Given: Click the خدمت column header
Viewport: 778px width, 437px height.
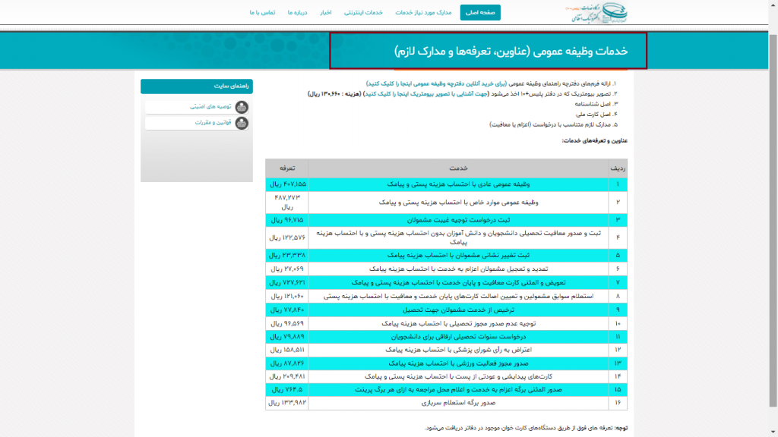Looking at the screenshot, I should 458,168.
